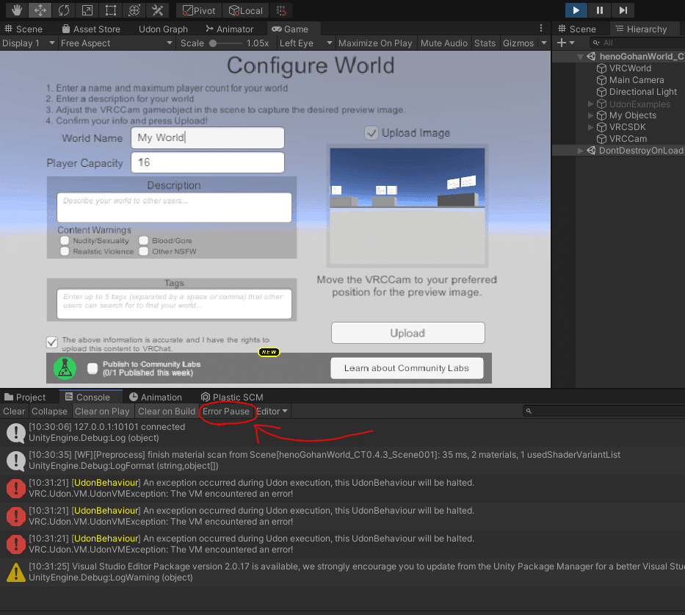The image size is (685, 615).
Task: Toggle grid snapping icon
Action: point(281,10)
